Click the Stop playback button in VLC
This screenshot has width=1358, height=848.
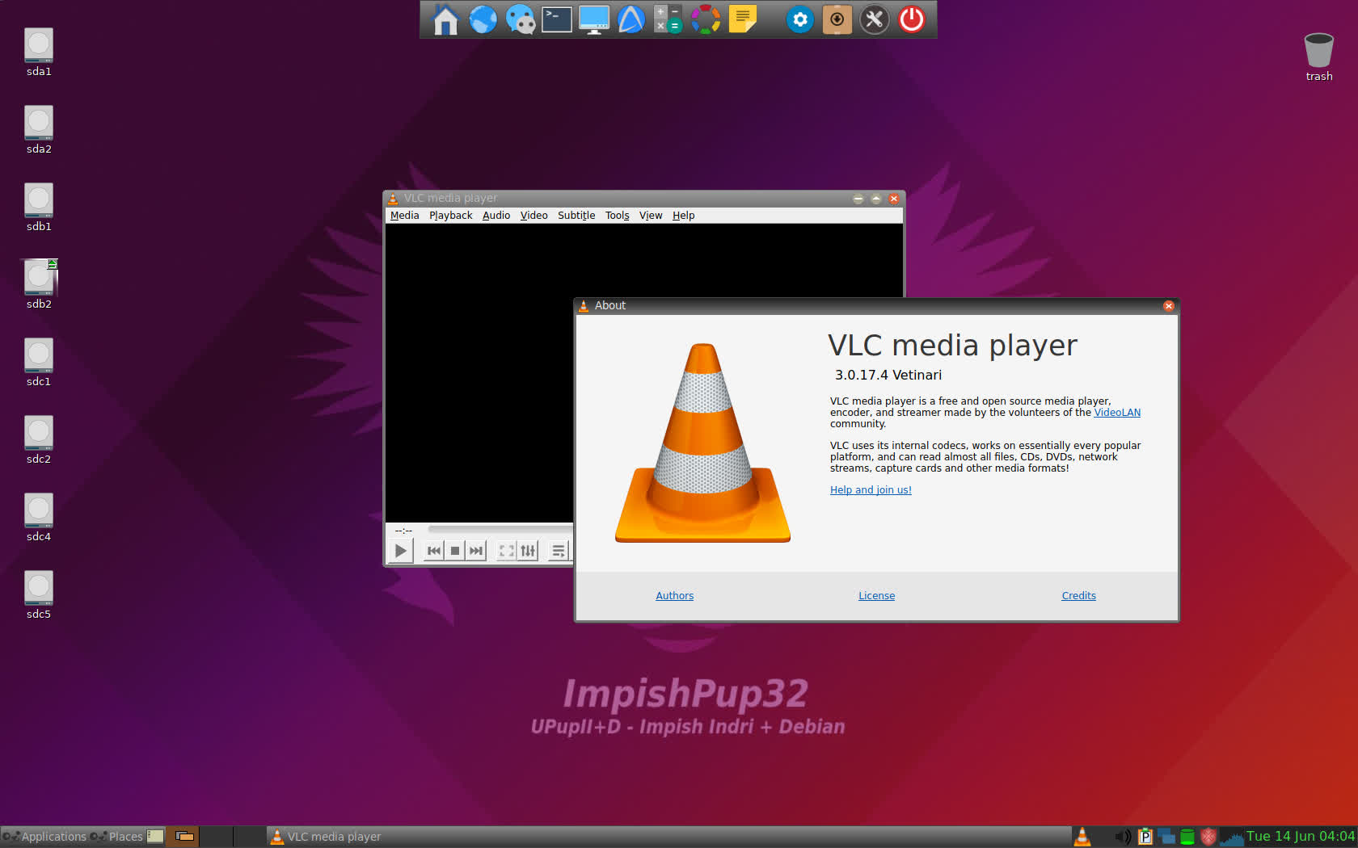(x=455, y=551)
